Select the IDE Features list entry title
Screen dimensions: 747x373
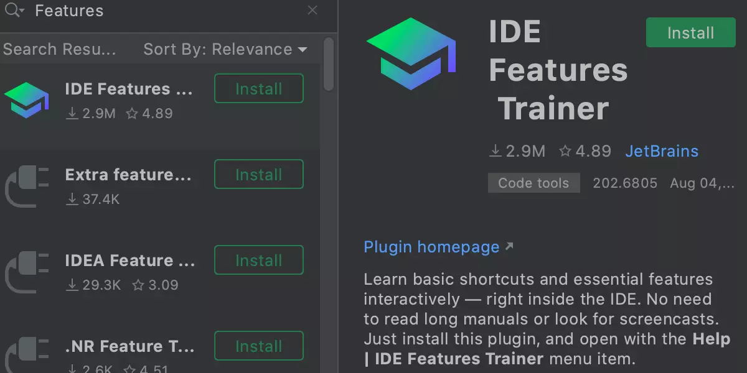(x=129, y=89)
